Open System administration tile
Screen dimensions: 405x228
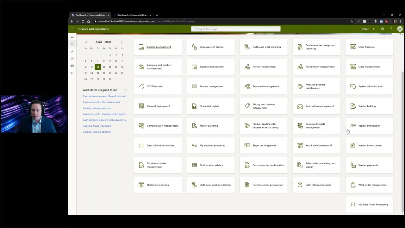pos(370,86)
